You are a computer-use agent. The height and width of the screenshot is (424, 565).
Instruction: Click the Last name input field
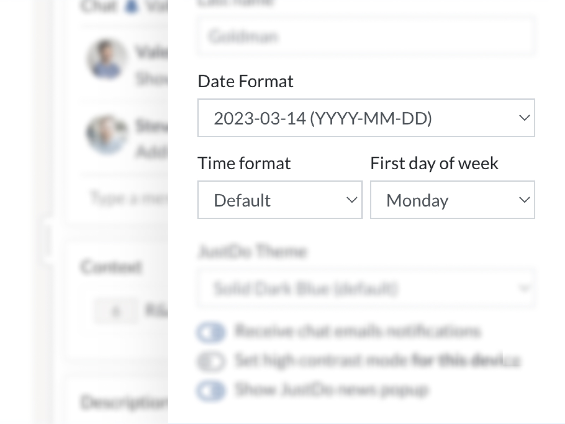[x=365, y=36]
